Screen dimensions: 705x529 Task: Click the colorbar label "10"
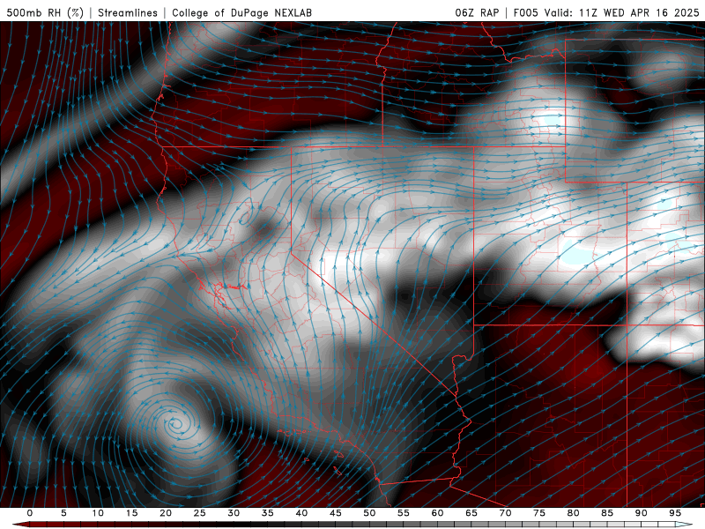[x=98, y=513]
